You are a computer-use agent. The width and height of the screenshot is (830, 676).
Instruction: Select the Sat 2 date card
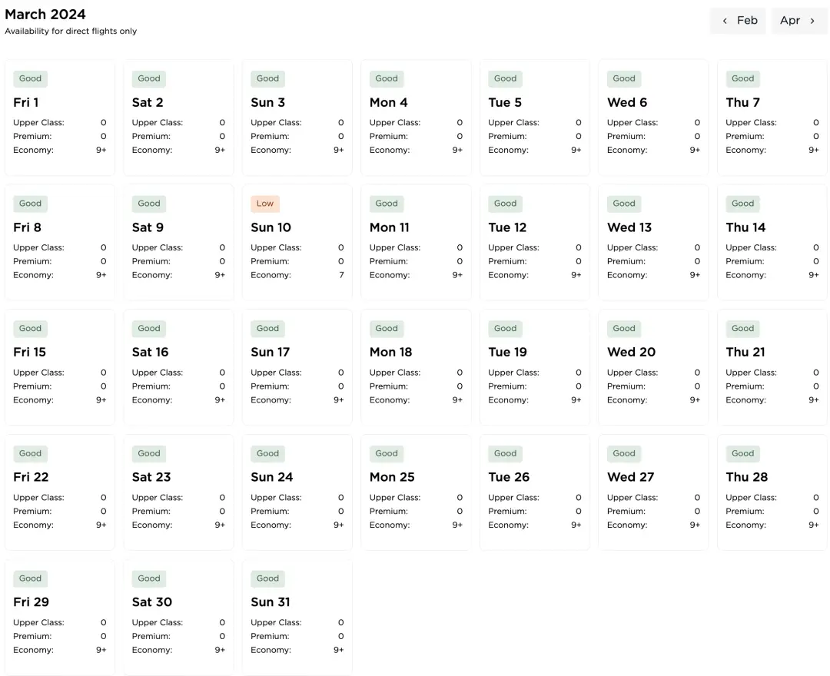click(178, 118)
